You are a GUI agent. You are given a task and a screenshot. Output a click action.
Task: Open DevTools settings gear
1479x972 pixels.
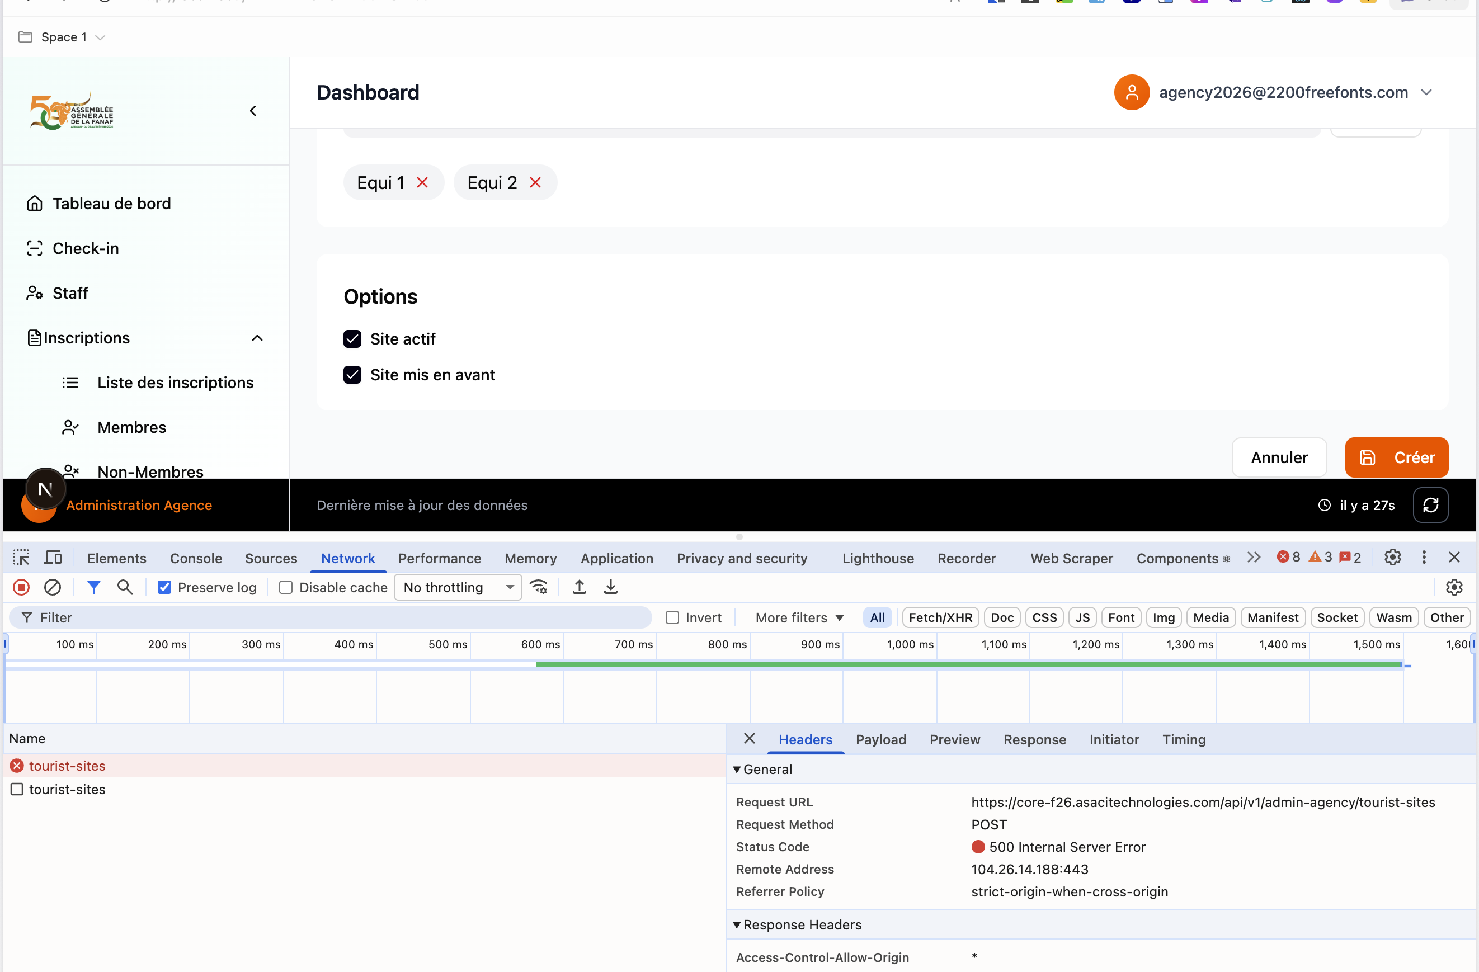(x=1393, y=558)
